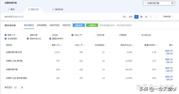The height and width of the screenshot is (94, 179).
Task: Click into the keyword search input field
Action: coord(159,3)
